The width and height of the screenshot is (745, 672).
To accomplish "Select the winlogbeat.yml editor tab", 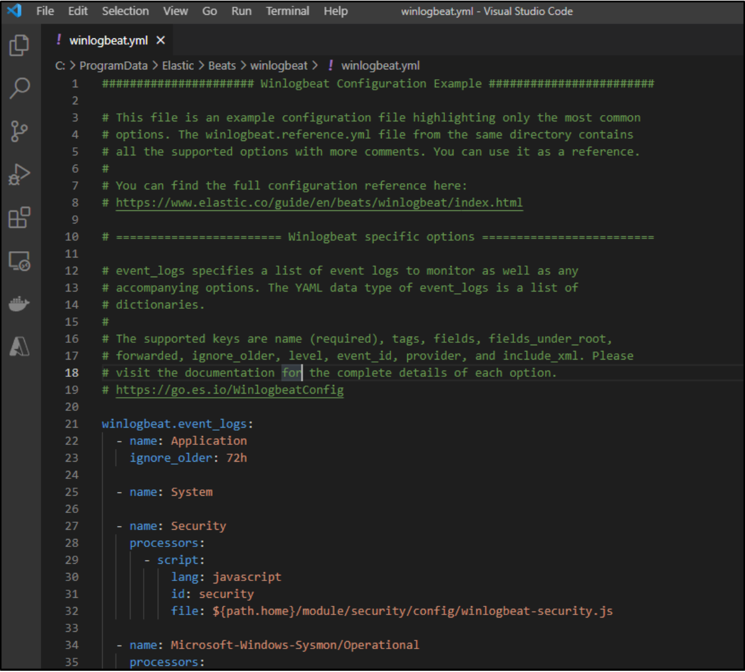I will click(x=110, y=40).
